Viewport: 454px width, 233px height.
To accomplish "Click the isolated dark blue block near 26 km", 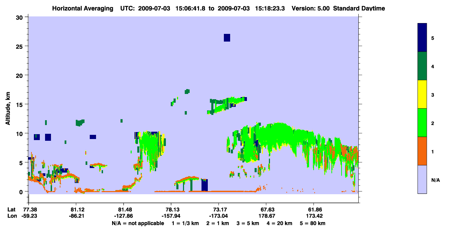I will [227, 38].
